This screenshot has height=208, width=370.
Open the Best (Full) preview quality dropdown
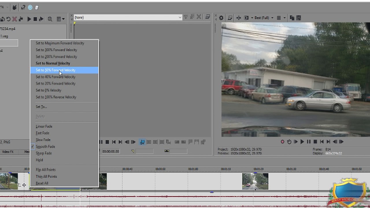[x=264, y=18]
